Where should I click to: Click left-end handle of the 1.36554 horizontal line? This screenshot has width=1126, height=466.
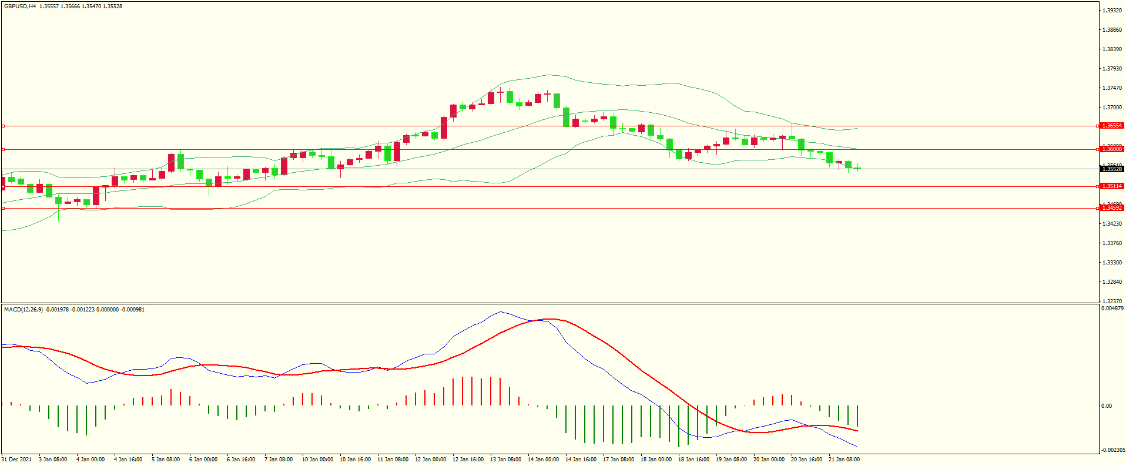pyautogui.click(x=3, y=126)
